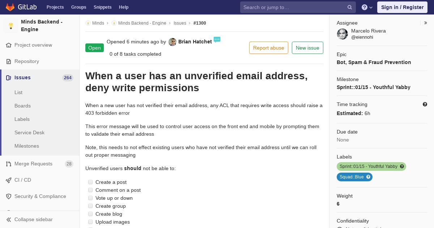
Task: Click the Security & Compliance shield icon
Action: tap(9, 196)
